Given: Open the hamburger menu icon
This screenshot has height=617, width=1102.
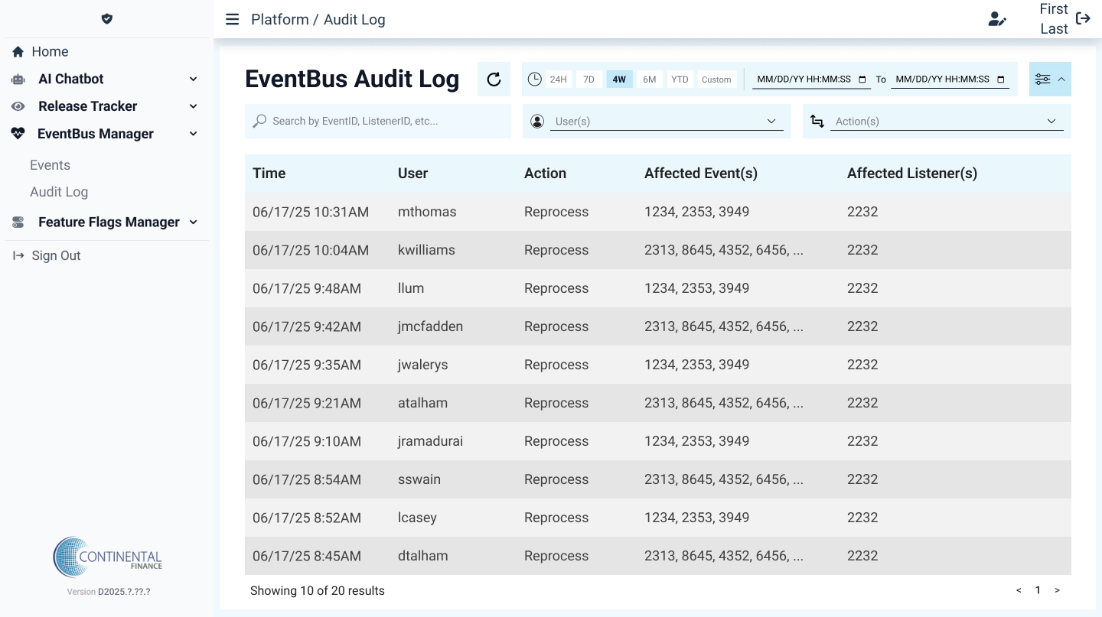Looking at the screenshot, I should [x=232, y=19].
